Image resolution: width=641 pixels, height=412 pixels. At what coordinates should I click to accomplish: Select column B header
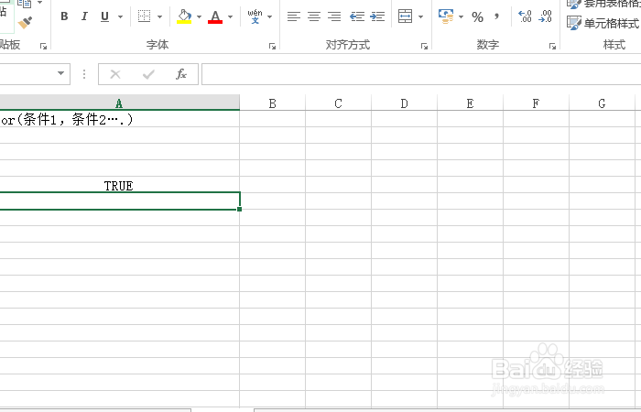[x=272, y=103]
